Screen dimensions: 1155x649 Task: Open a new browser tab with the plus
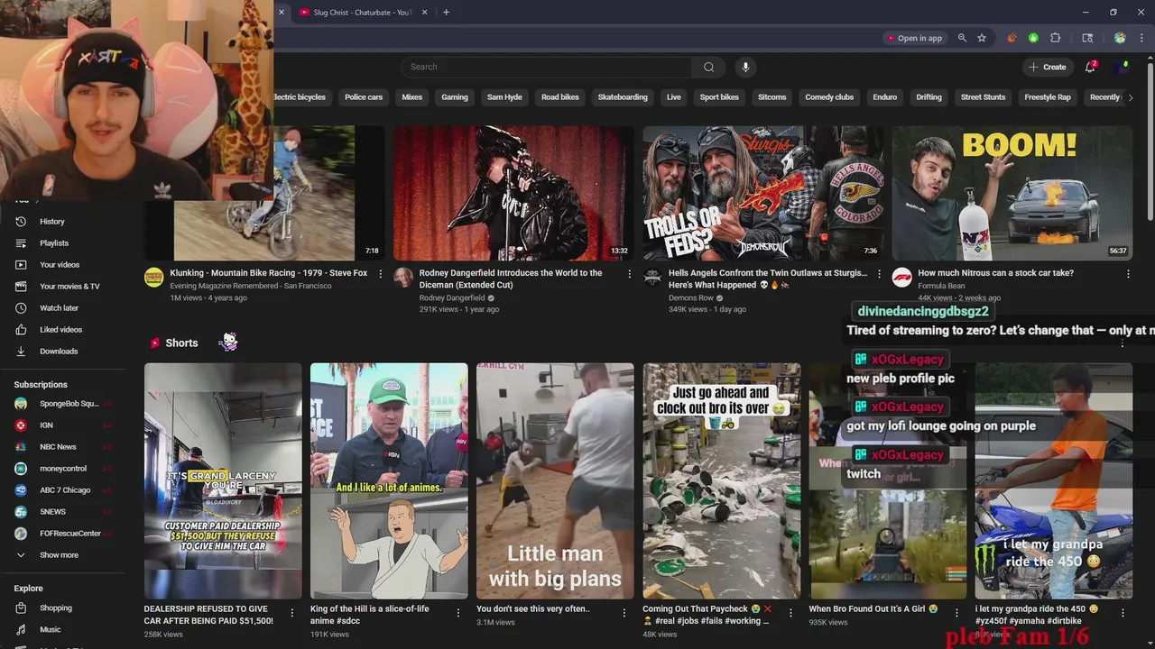click(x=446, y=13)
